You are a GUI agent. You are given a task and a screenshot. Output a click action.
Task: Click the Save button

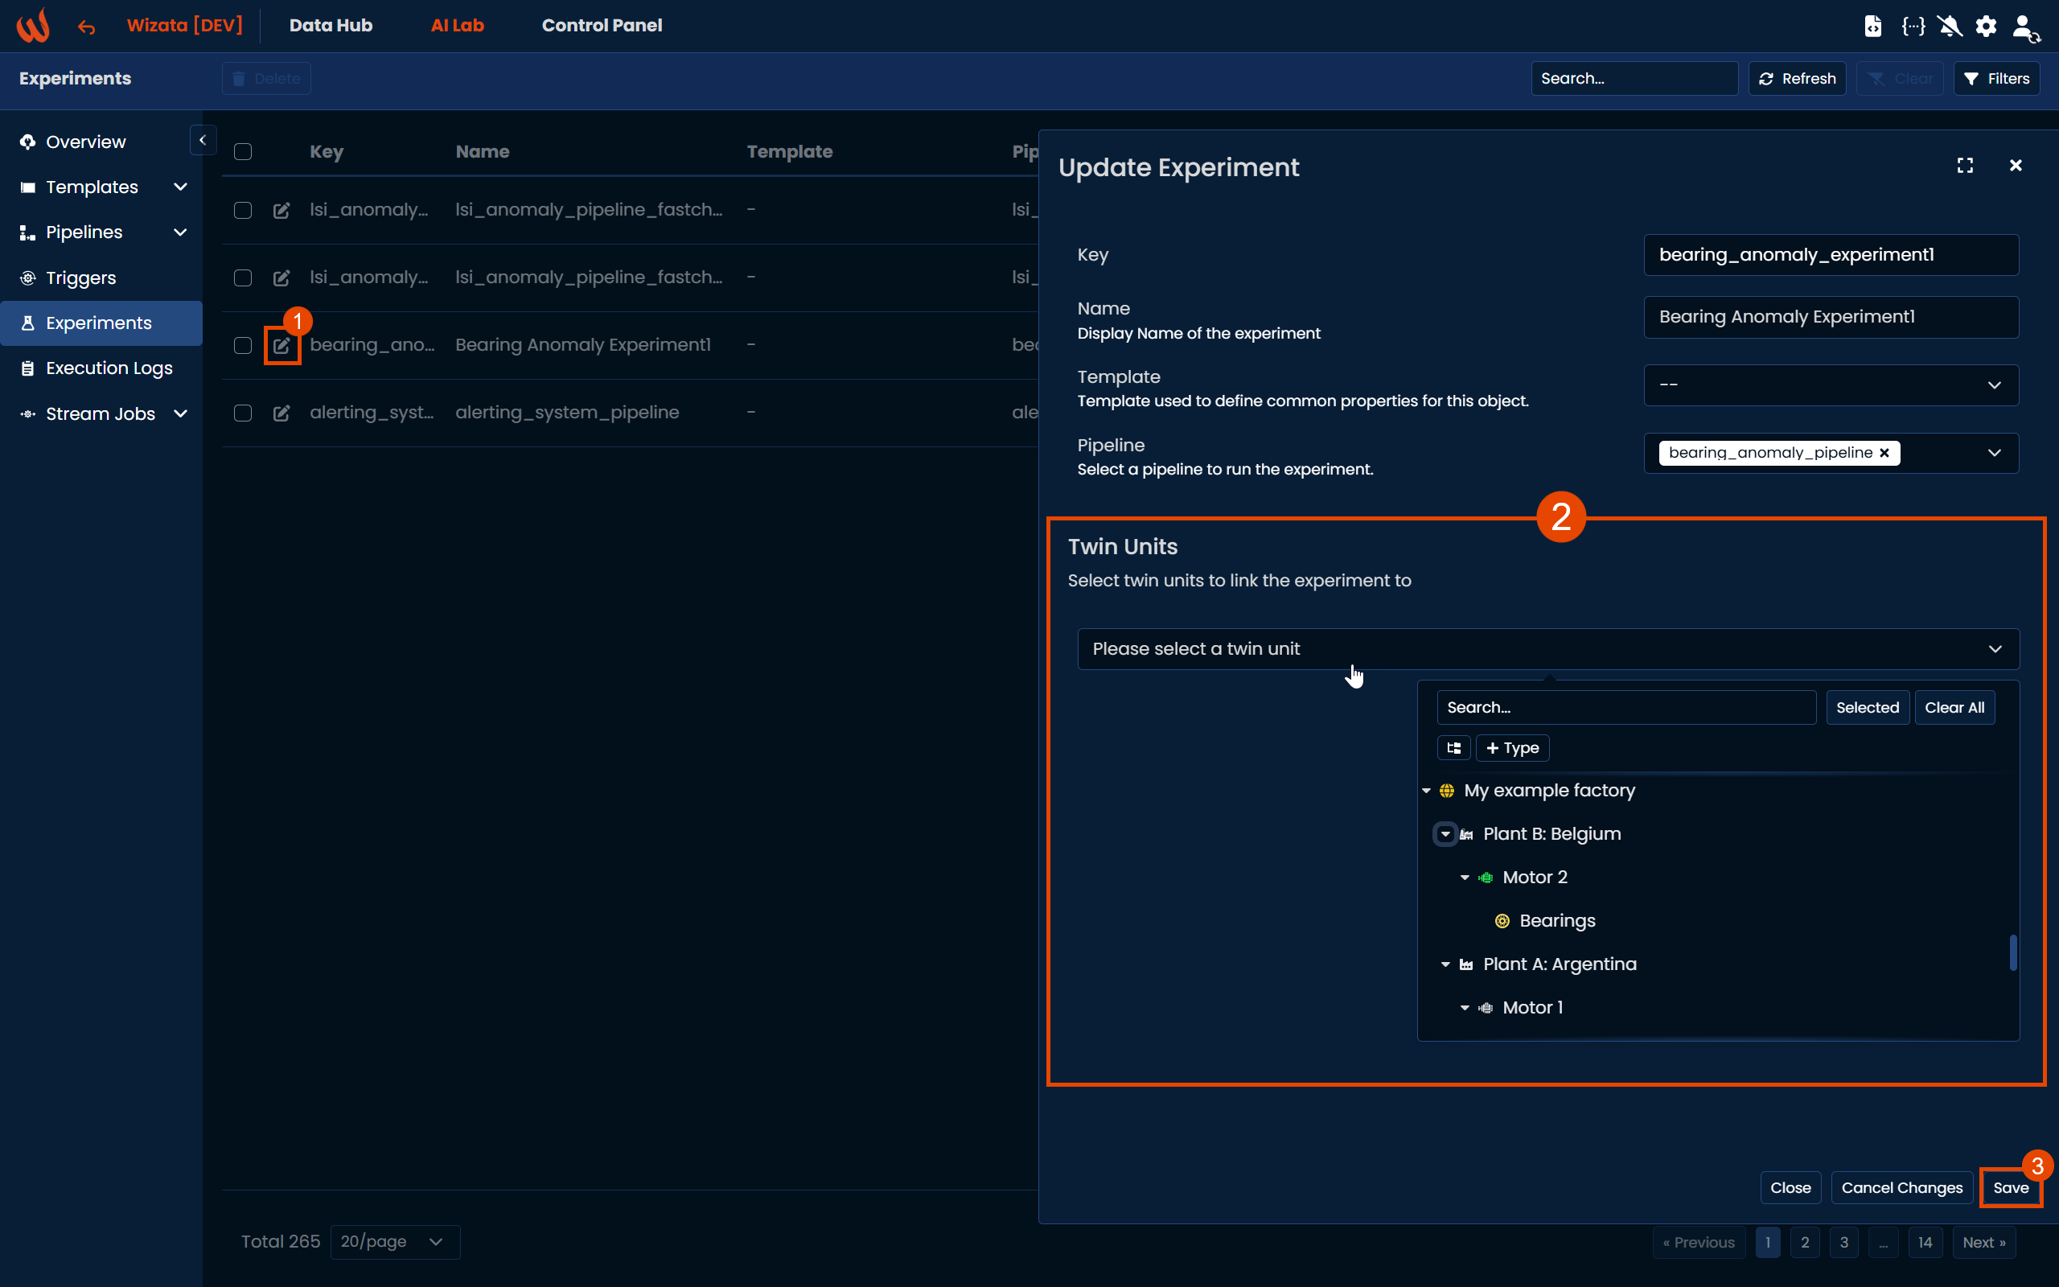point(2010,1187)
